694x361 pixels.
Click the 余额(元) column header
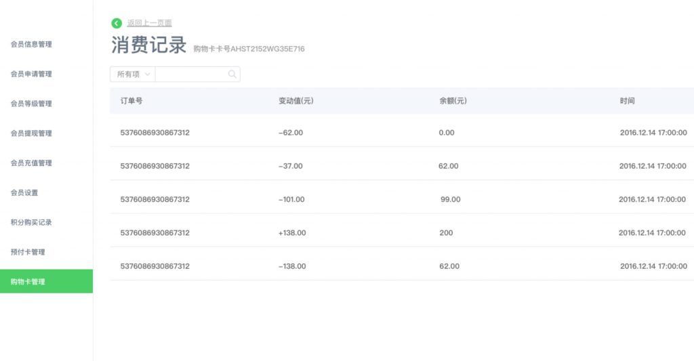pos(453,101)
